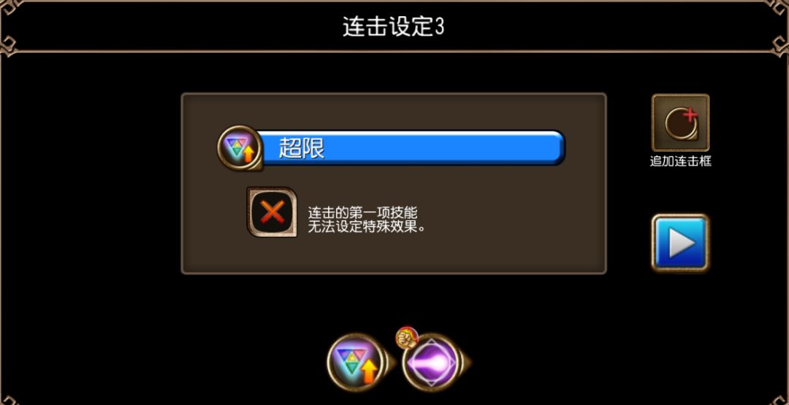
Task: Click the 连击的第一项技能 text line
Action: click(363, 212)
